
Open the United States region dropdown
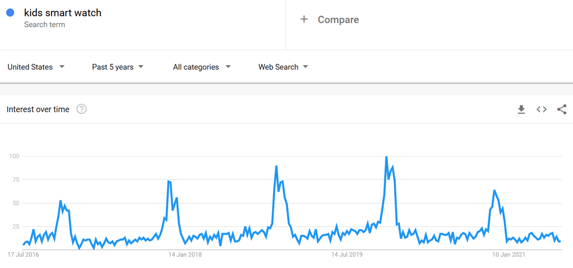(x=36, y=67)
